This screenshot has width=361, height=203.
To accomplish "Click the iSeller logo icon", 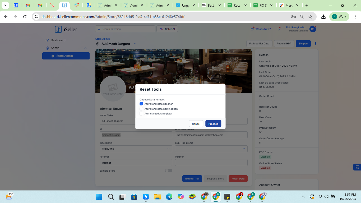I will tap(58, 29).
